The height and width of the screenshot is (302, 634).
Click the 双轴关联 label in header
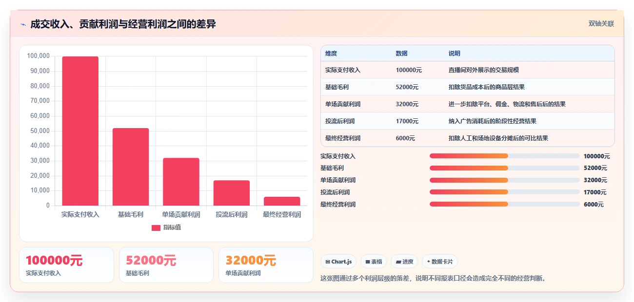(x=601, y=24)
